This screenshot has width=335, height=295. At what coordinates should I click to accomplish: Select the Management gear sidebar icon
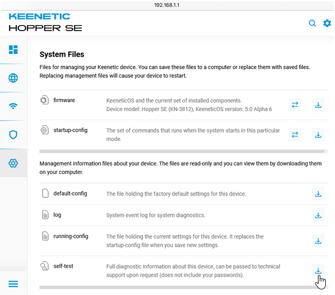[x=13, y=163]
